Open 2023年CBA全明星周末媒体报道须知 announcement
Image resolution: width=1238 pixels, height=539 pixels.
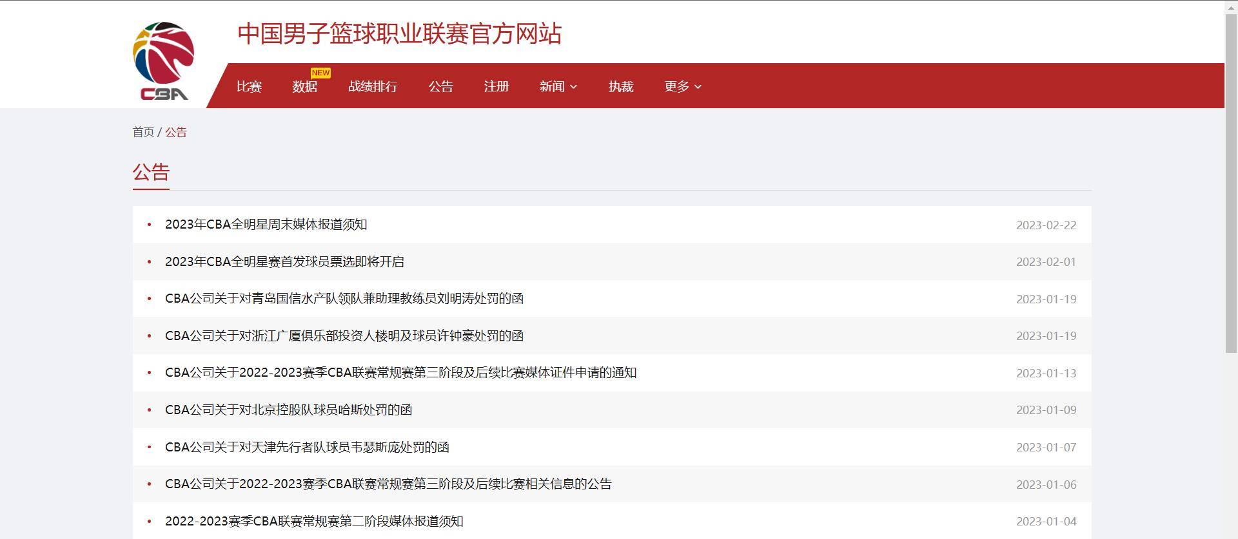point(266,225)
